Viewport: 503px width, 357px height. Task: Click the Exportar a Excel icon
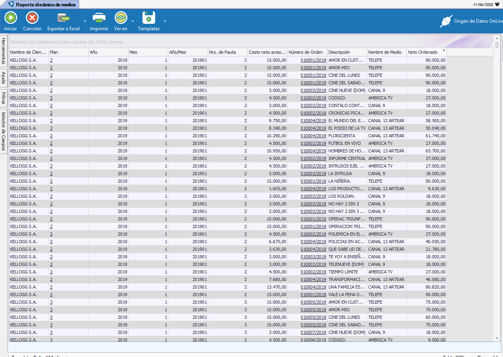point(63,18)
